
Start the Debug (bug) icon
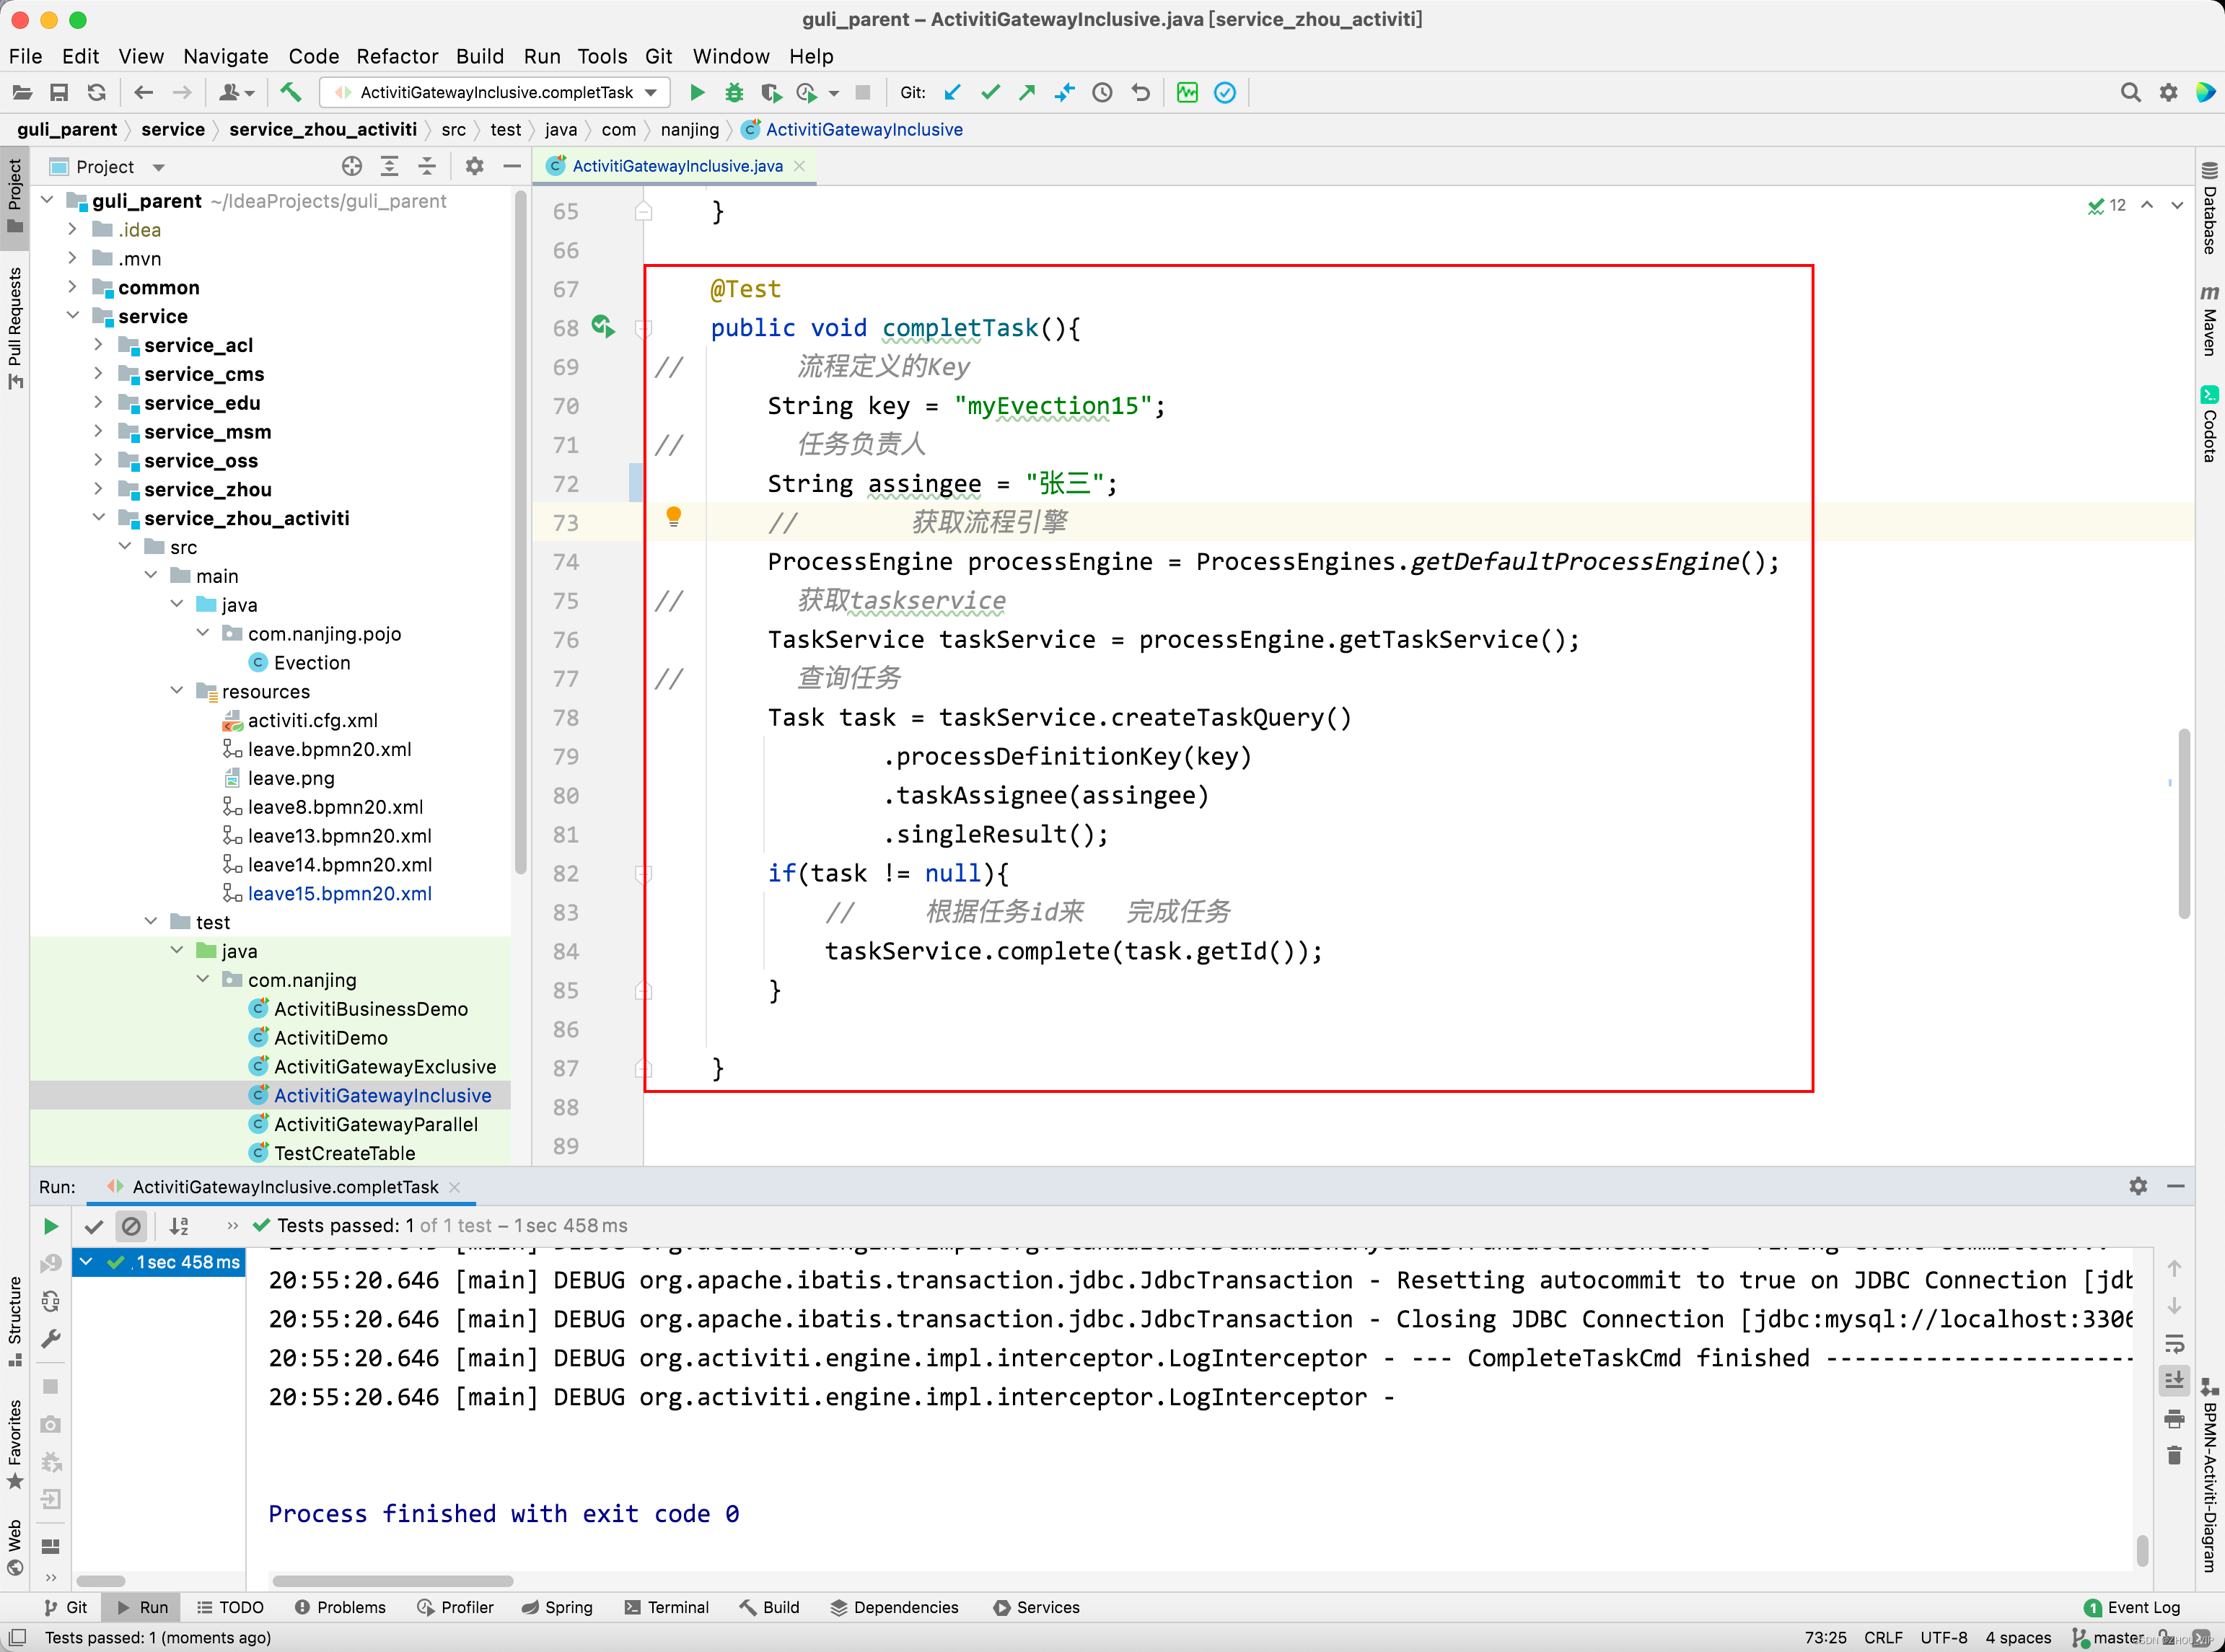(x=734, y=93)
